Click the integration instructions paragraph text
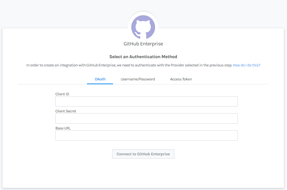287x190 pixels. pyautogui.click(x=129, y=65)
